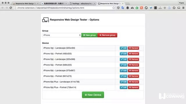Image resolution: width=186 pixels, height=104 pixels.
Task: Open the Group dropdown showing iPhone
Action: pos(61,35)
